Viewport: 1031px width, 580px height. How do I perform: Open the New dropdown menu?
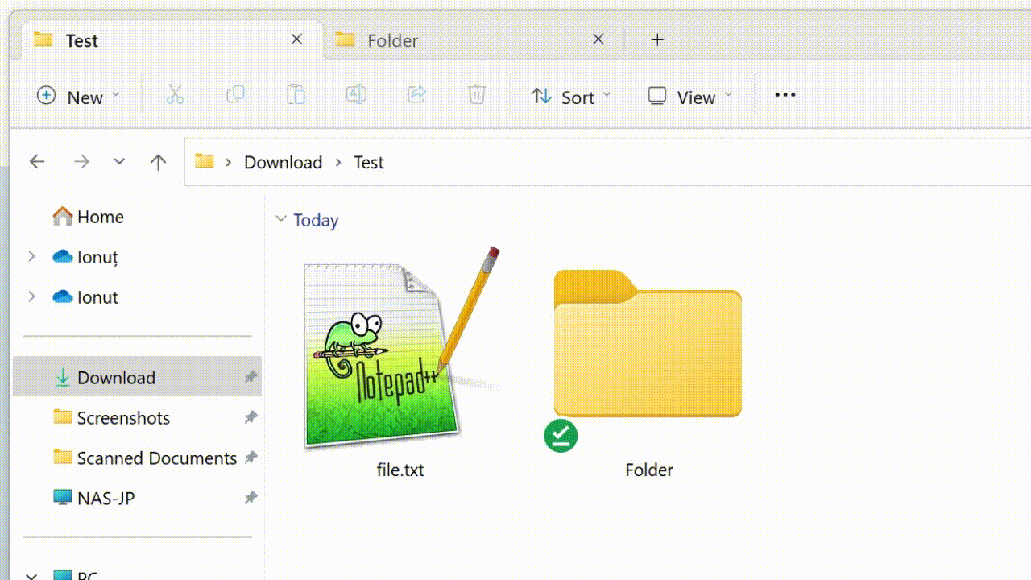coord(78,97)
